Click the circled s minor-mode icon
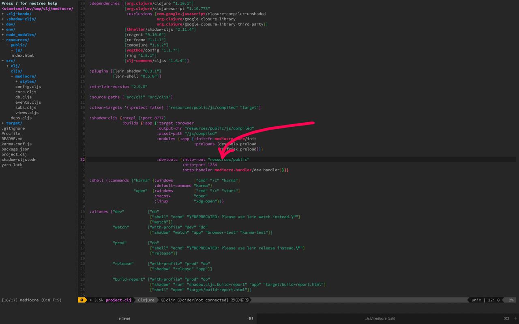The height and width of the screenshot is (324, 519). click(238, 300)
